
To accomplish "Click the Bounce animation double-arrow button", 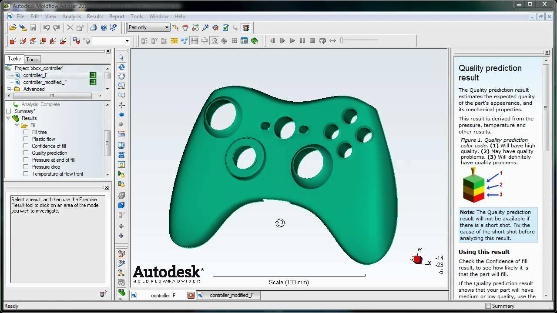I will [x=332, y=41].
